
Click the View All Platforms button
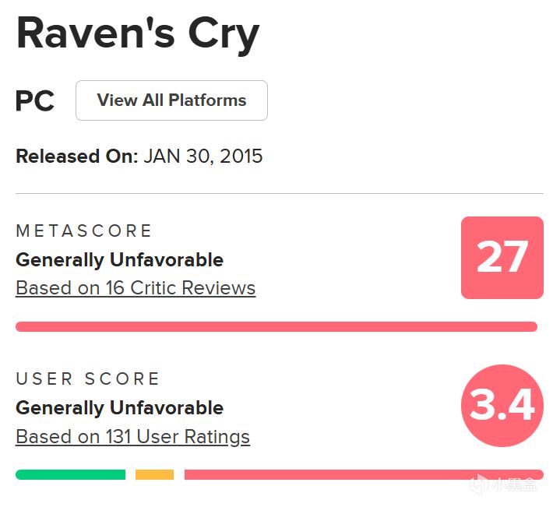point(171,100)
